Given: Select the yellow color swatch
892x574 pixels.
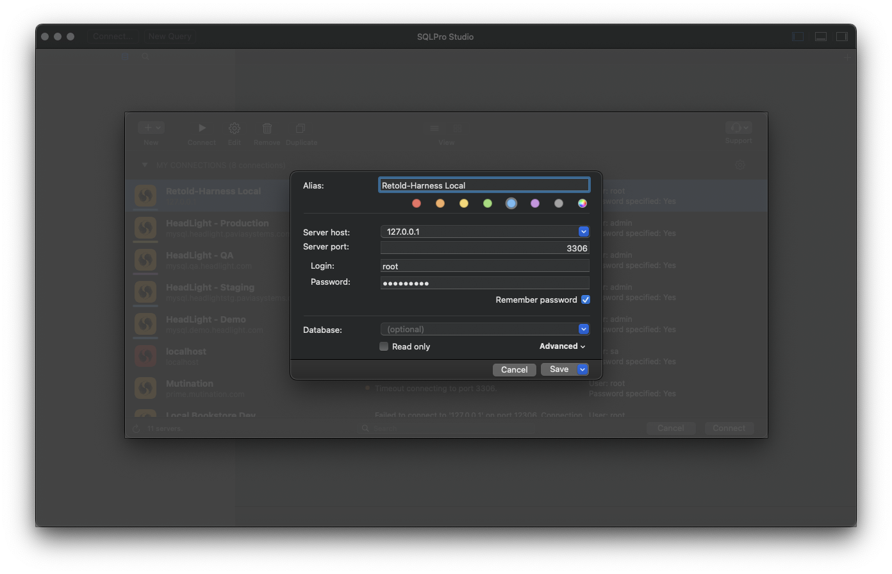Looking at the screenshot, I should [464, 203].
